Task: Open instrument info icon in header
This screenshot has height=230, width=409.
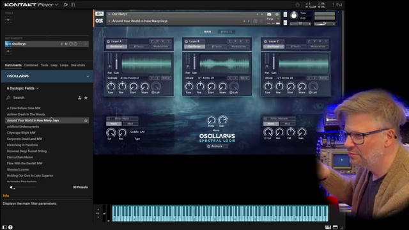Action: point(277,14)
